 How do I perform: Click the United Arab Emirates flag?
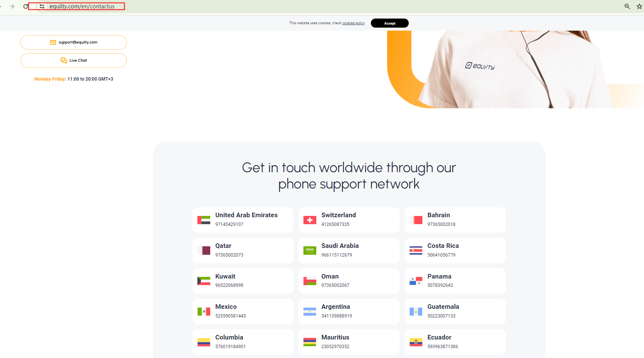[204, 220]
